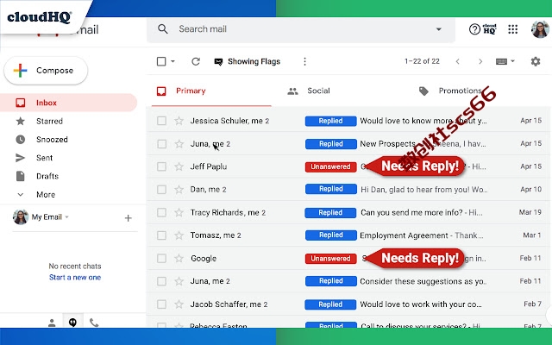
Task: Select the Dan, me email checkbox
Action: click(x=161, y=190)
